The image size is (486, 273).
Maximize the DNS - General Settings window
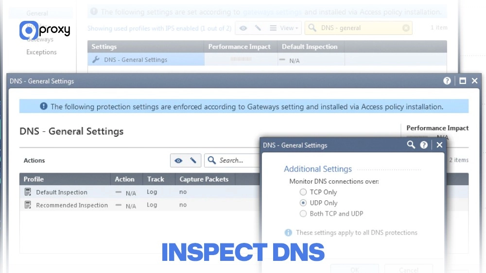[x=463, y=81]
